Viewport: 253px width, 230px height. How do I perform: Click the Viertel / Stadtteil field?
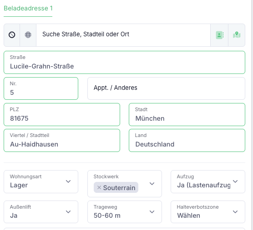pos(62,141)
